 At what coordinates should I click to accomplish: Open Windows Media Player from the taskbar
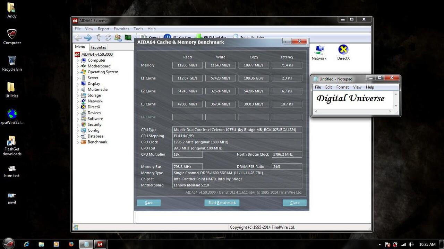point(56,244)
